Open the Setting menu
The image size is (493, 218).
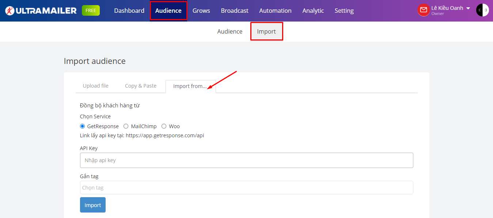pos(344,11)
